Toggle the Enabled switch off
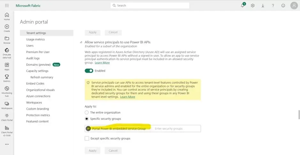300x155 pixels. pos(89,70)
